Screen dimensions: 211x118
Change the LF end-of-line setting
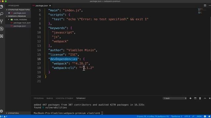(193, 117)
